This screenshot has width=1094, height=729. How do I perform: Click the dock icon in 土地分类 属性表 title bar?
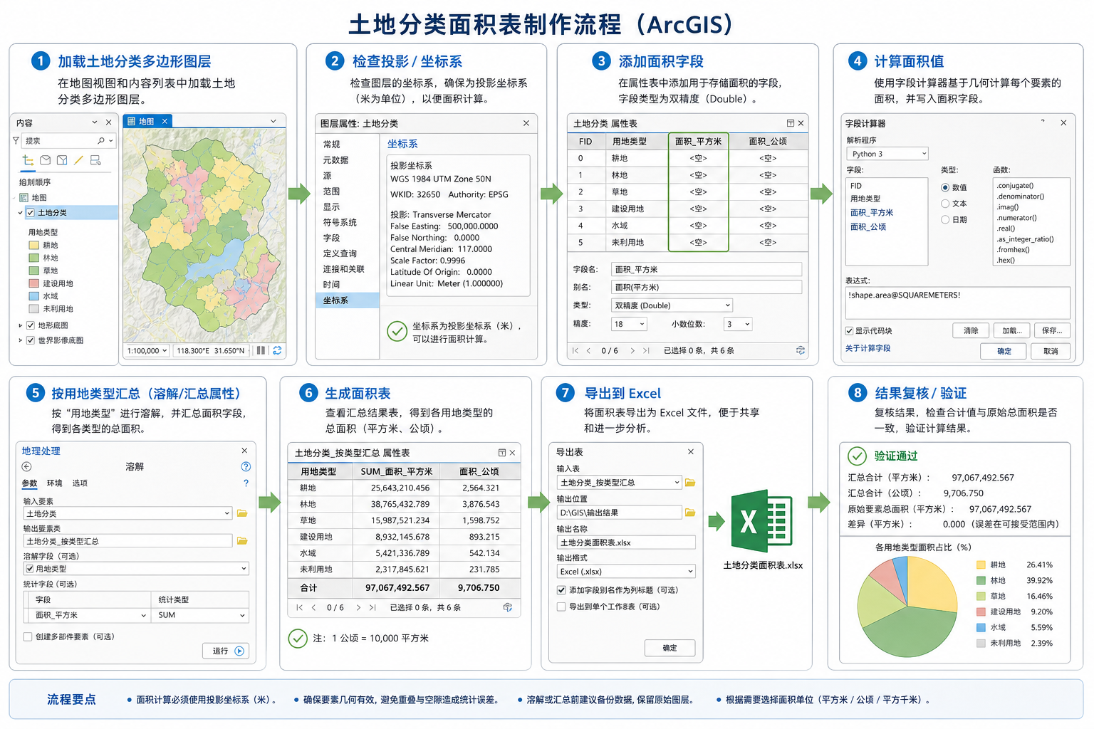point(790,123)
